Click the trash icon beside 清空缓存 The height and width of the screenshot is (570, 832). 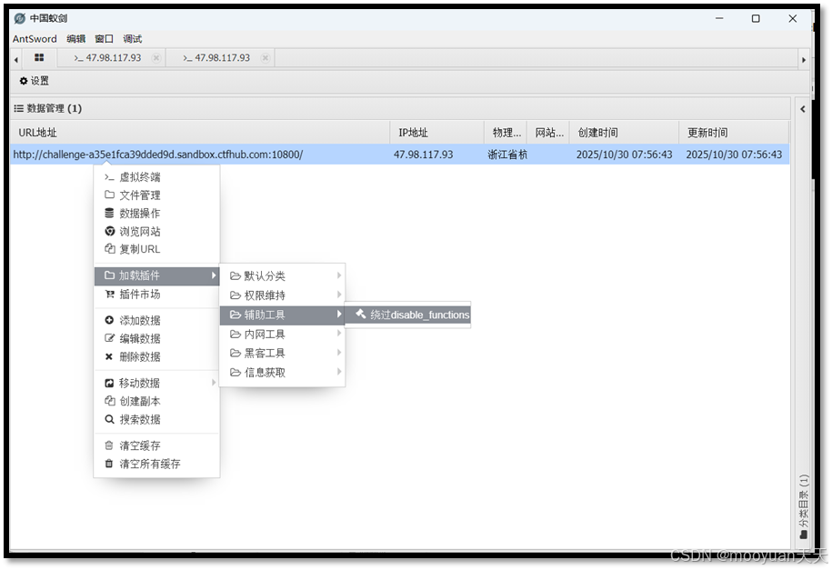[x=109, y=445]
